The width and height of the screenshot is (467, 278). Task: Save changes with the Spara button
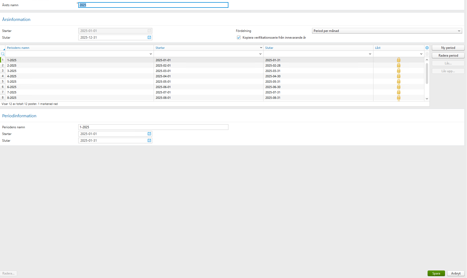pyautogui.click(x=436, y=273)
